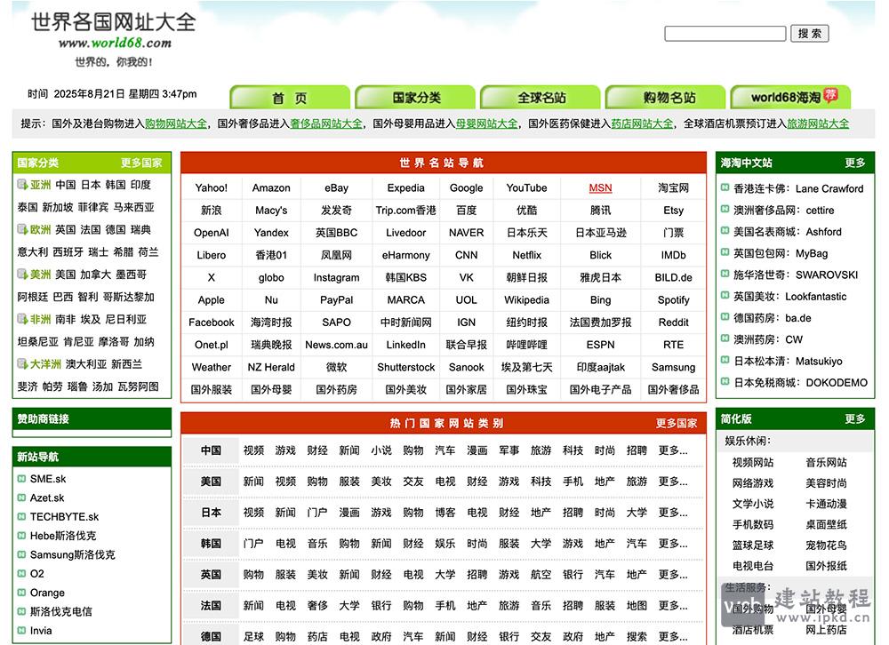Screen dimensions: 889x645
Task: Click the search input field
Action: [725, 34]
